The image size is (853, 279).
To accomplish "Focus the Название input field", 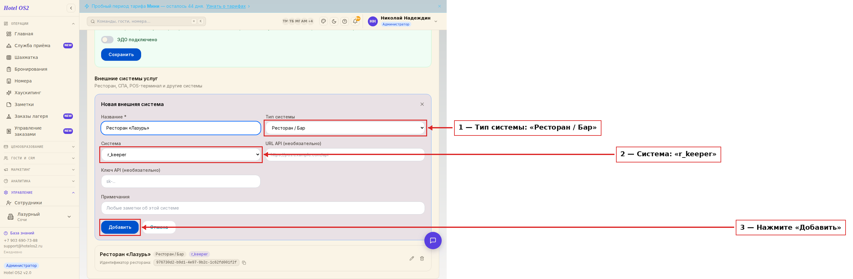I will [x=181, y=128].
